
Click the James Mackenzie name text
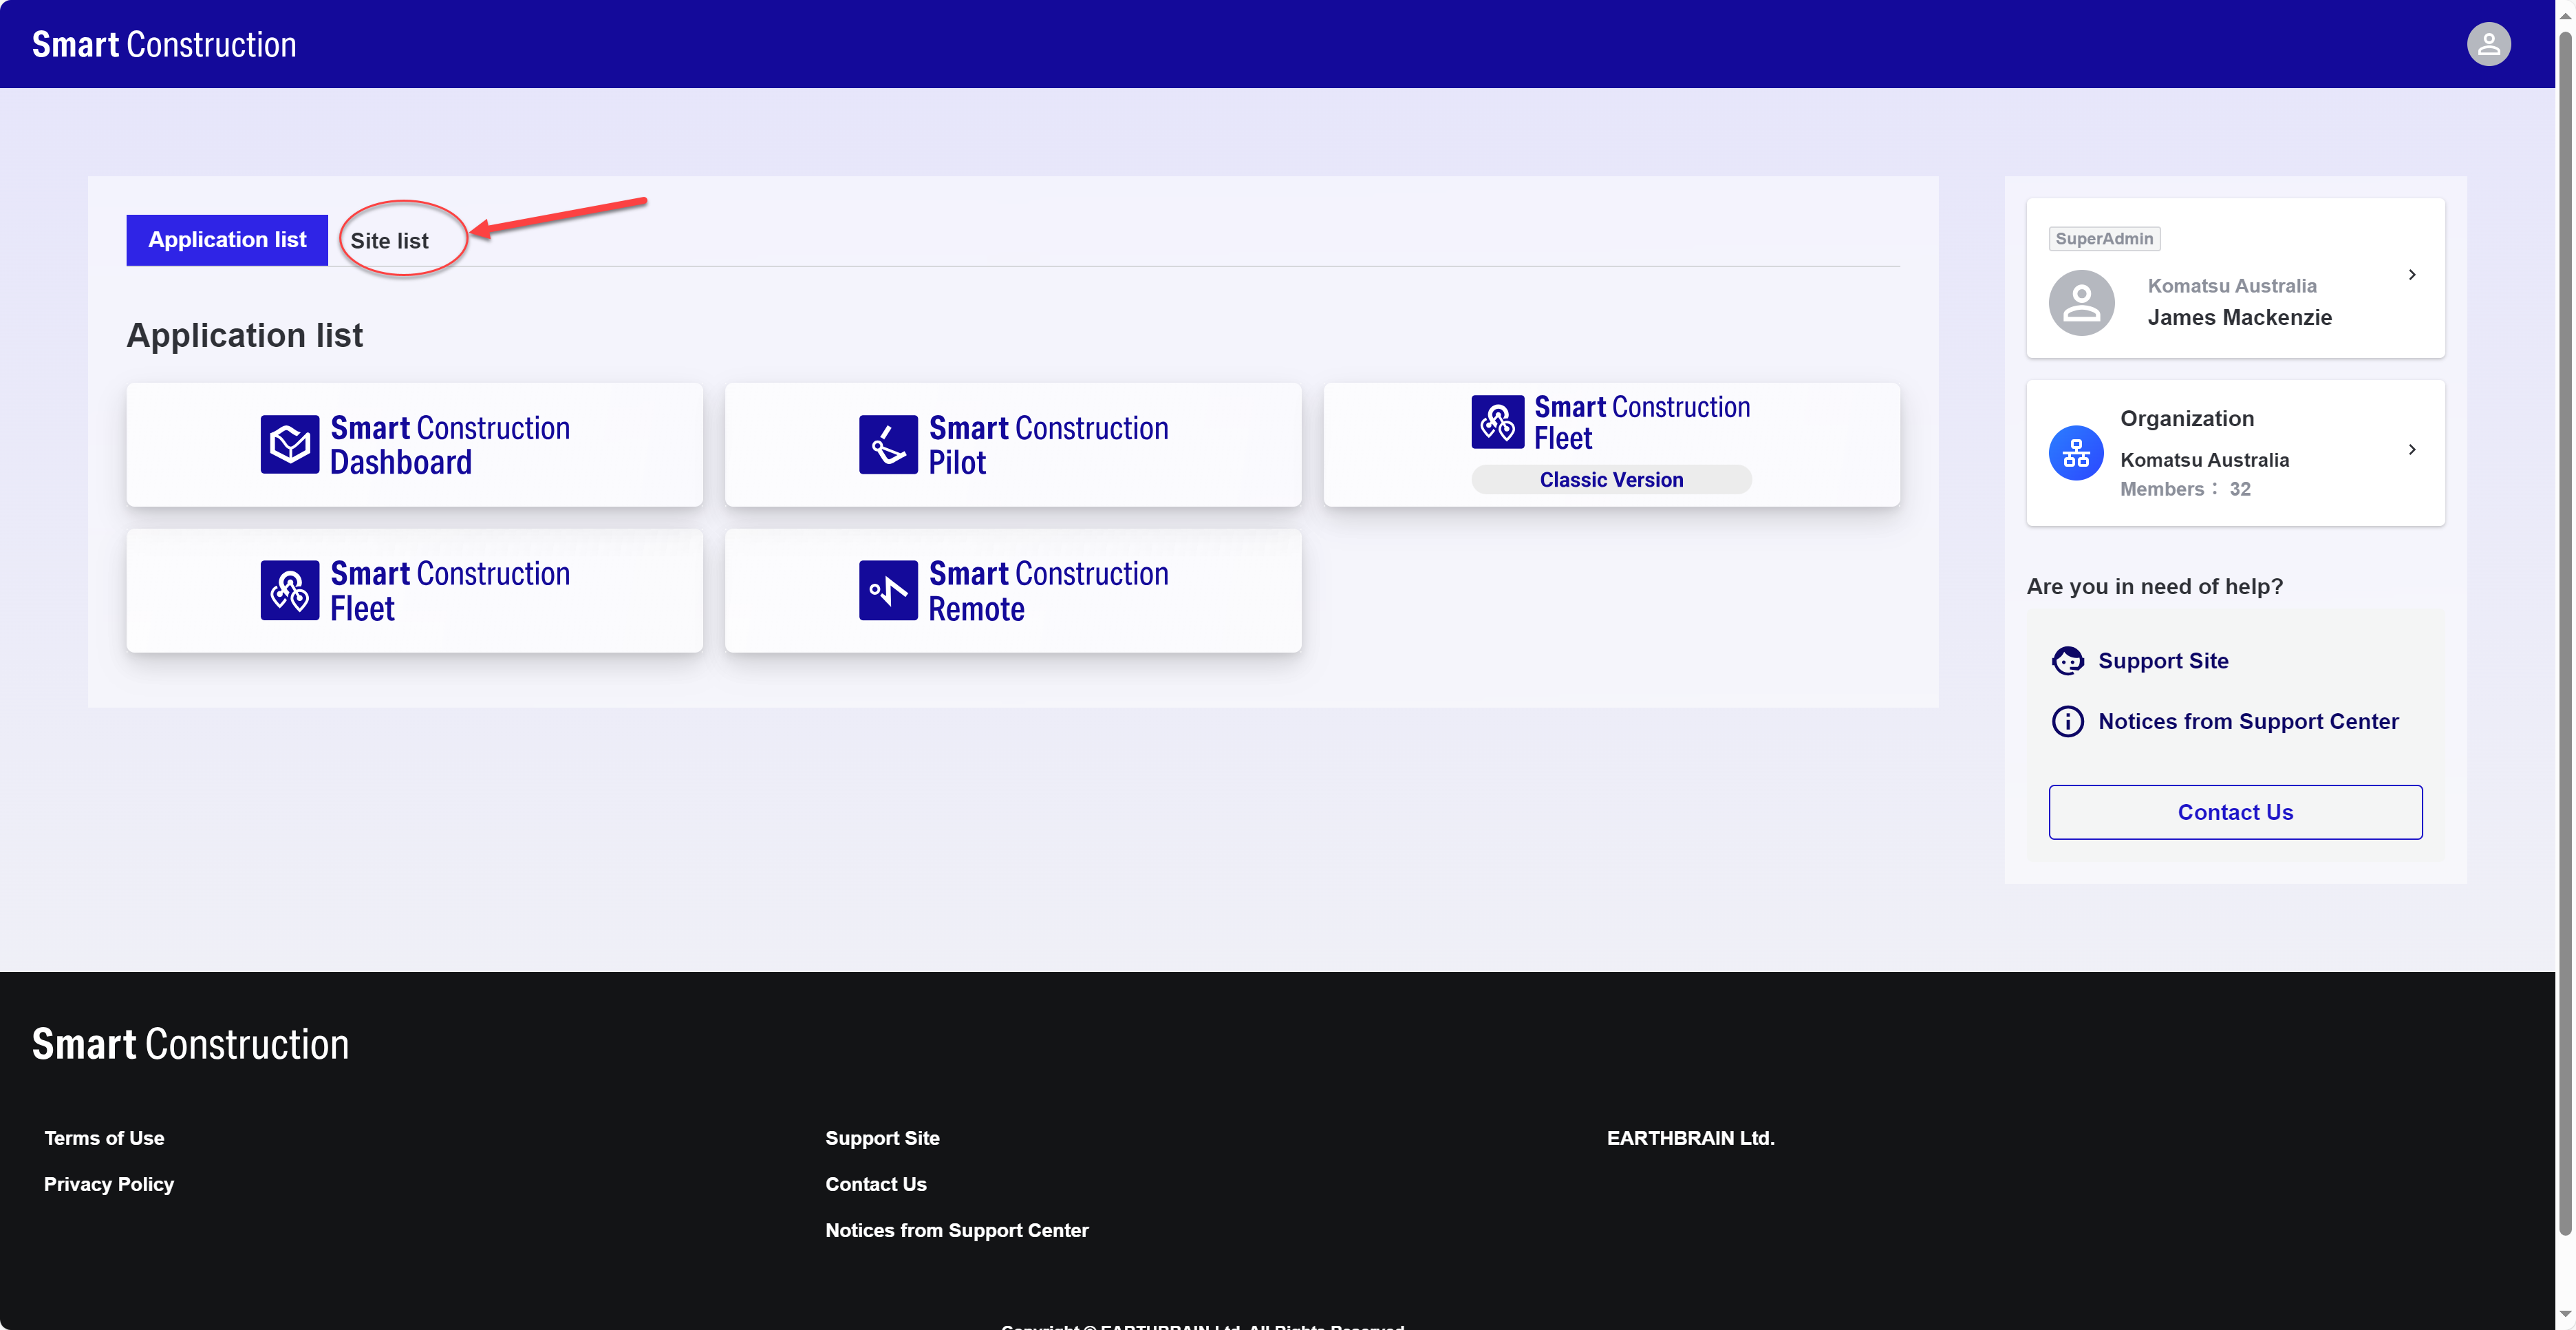coord(2239,317)
